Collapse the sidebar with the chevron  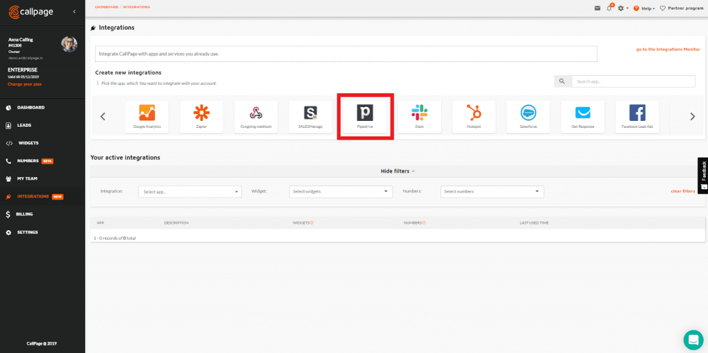(74, 11)
